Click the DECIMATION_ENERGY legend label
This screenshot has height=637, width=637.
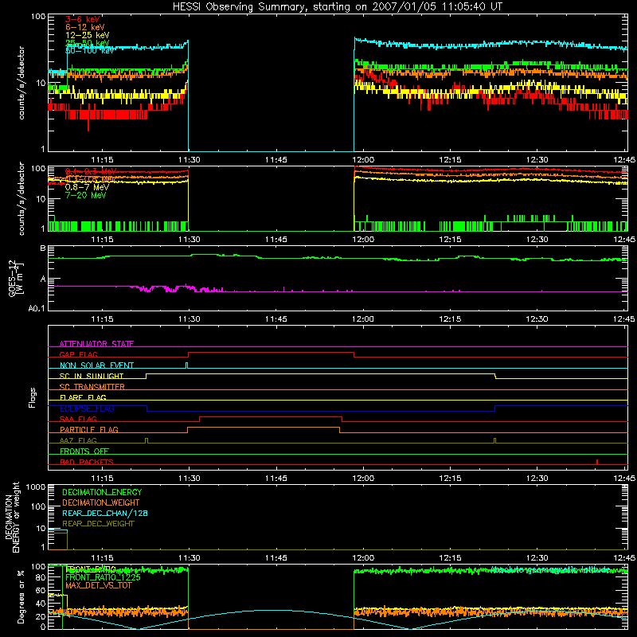(102, 492)
